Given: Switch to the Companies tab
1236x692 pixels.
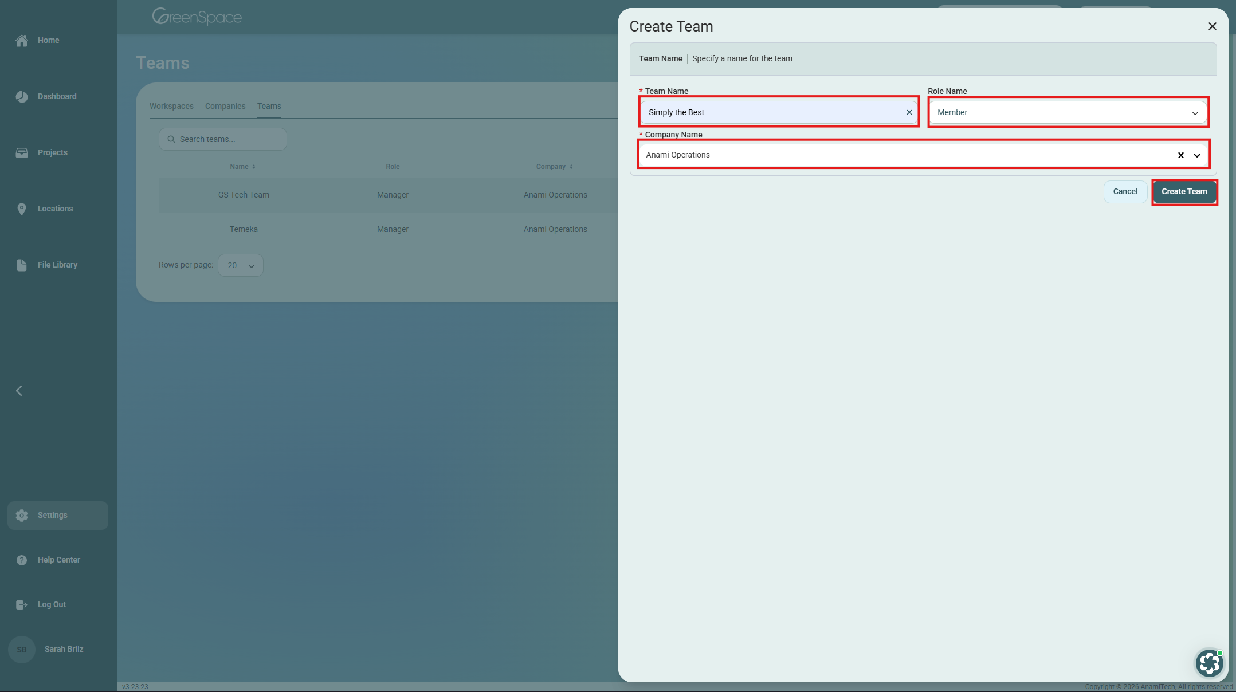Looking at the screenshot, I should [225, 107].
